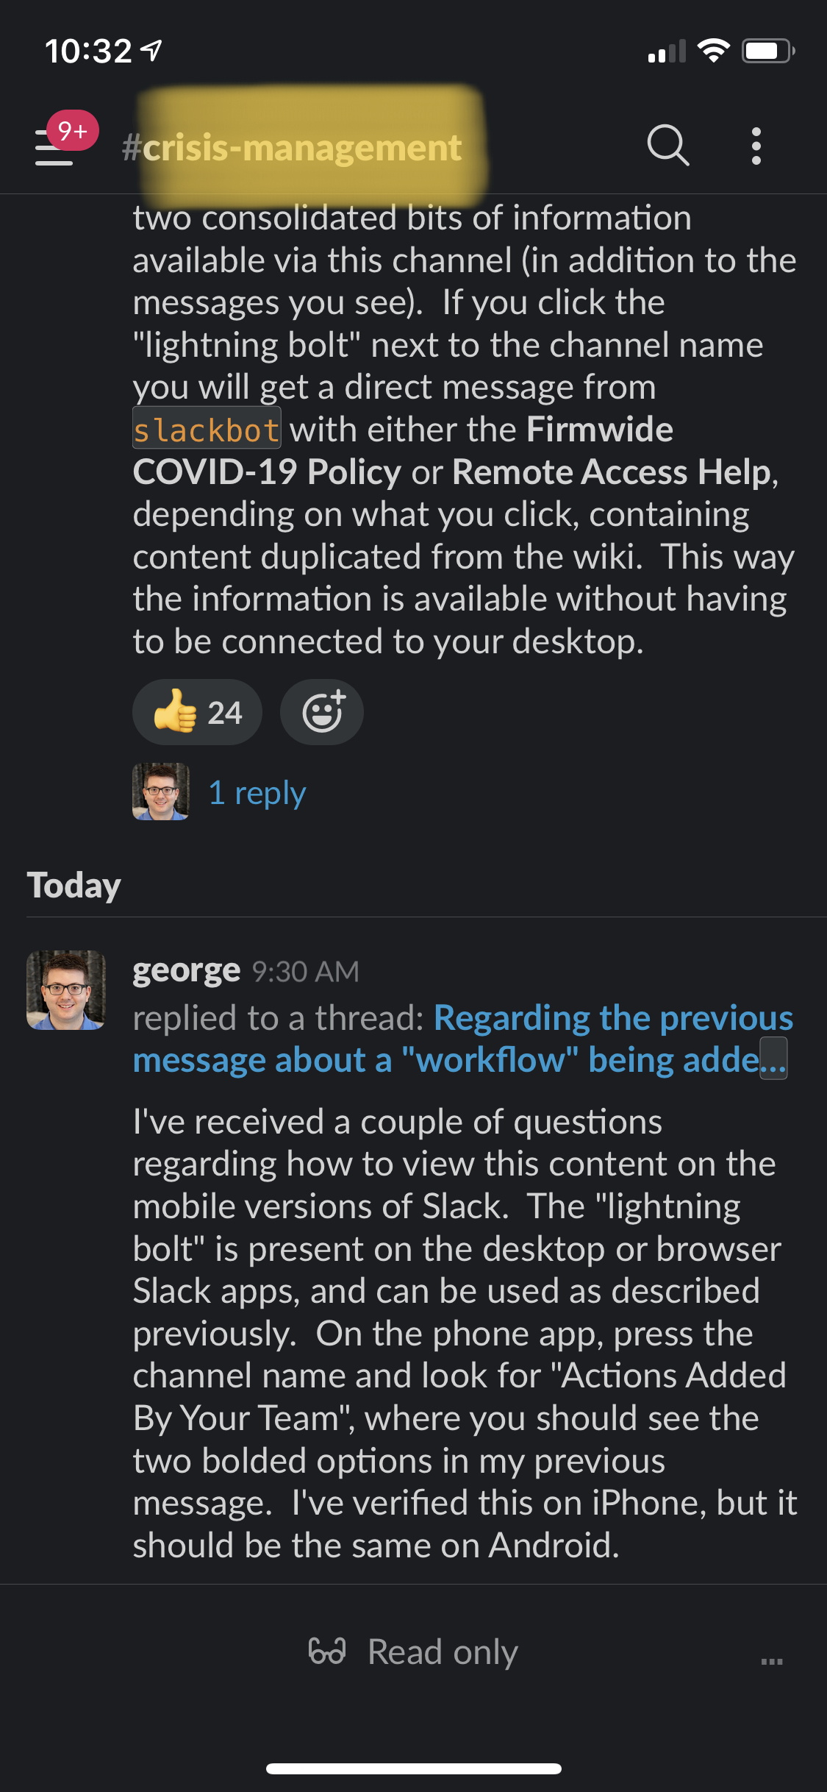Viewport: 827px width, 1792px height.
Task: Tap the small avatar beside 1 reply
Action: click(x=161, y=792)
